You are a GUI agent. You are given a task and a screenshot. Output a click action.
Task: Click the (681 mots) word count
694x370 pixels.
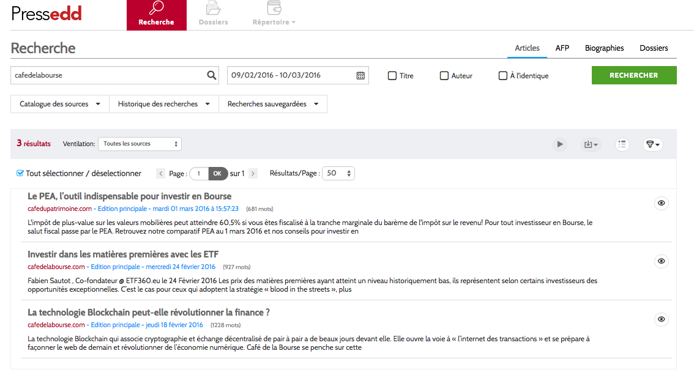coord(260,209)
